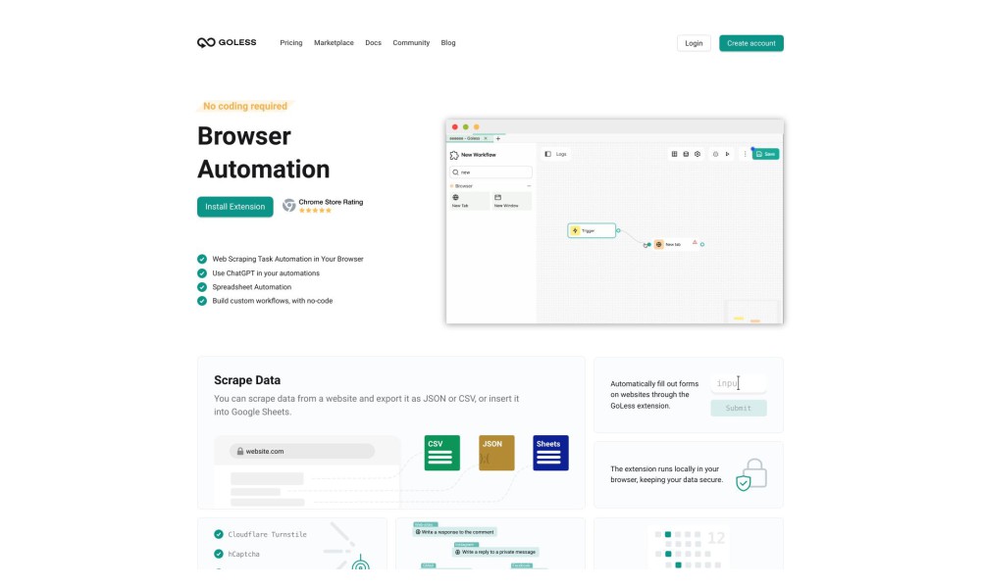Click the Write a reply to a private message block

pos(495,552)
